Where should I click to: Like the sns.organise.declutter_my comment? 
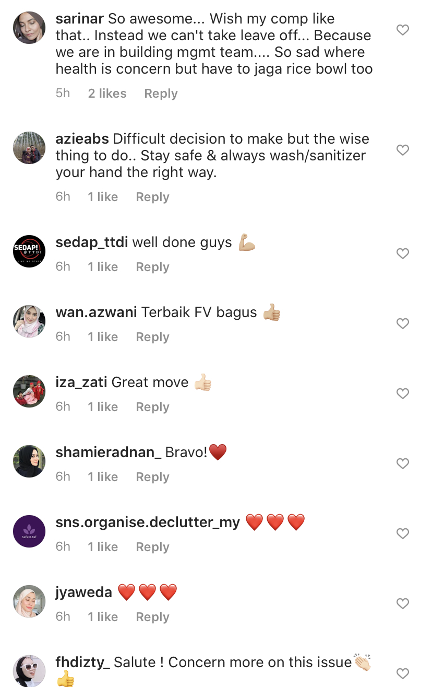402,534
